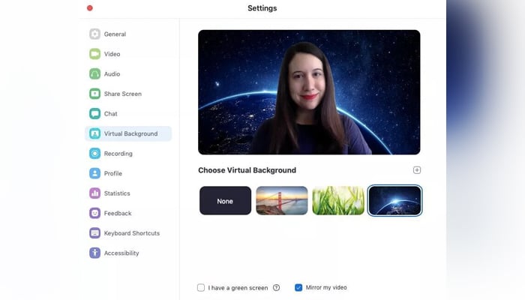Select Earth from space background
Viewport: 525px width, 300px height.
click(x=394, y=200)
